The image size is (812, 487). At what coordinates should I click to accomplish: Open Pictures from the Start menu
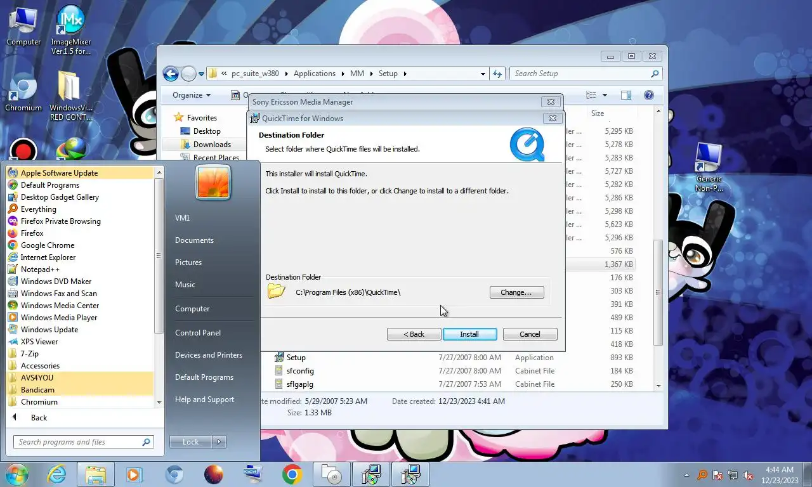click(188, 262)
